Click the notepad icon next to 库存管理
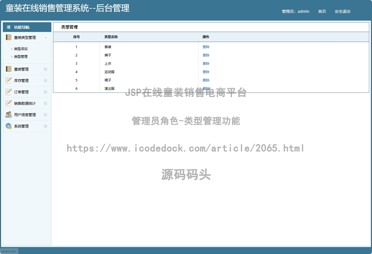The height and width of the screenshot is (254, 372). [9, 80]
